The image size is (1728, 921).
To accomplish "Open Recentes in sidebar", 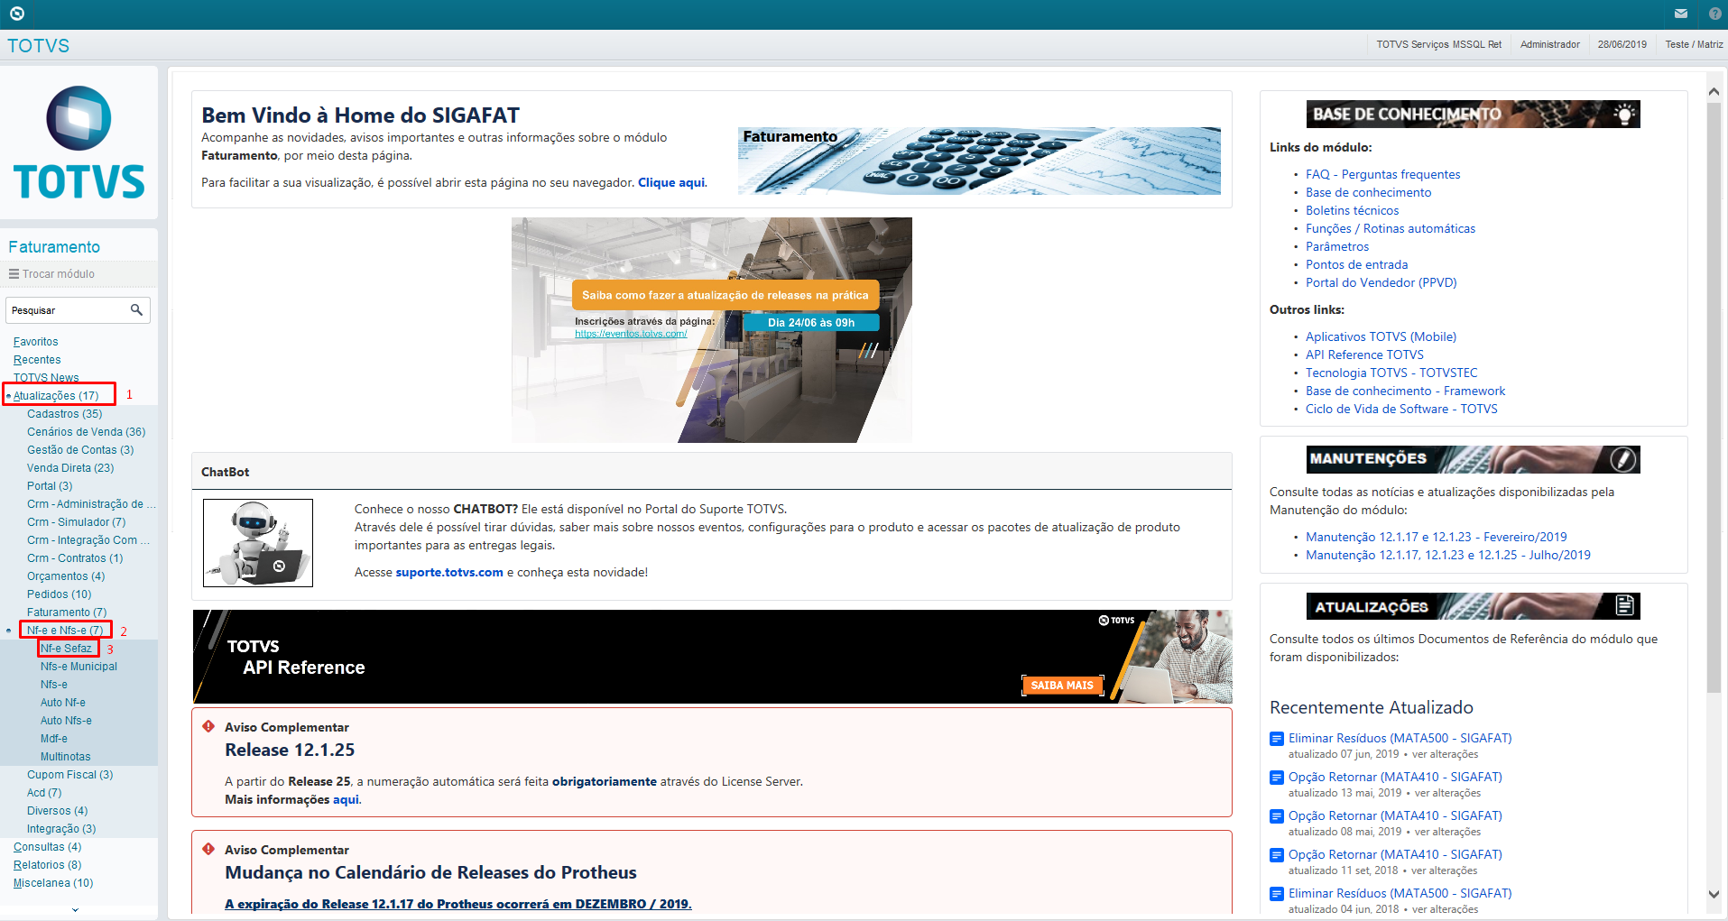I will click(37, 360).
